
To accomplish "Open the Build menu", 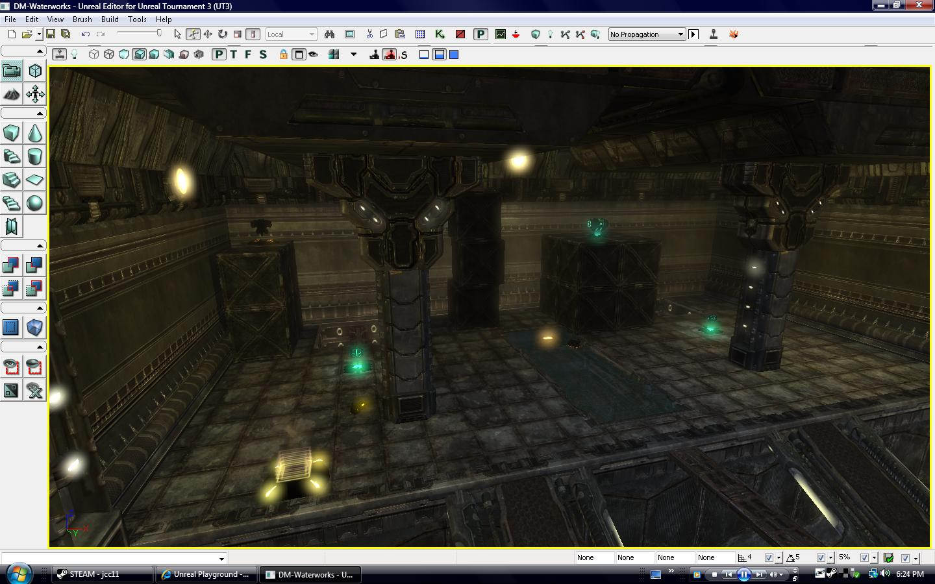I will point(109,19).
